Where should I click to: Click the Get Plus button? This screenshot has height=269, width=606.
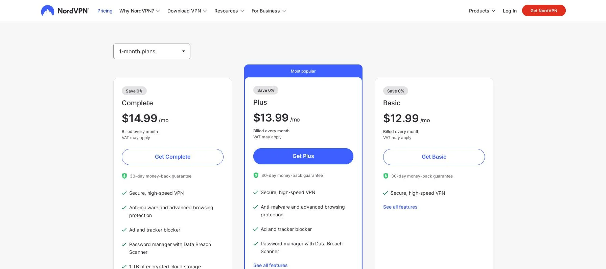pos(303,156)
